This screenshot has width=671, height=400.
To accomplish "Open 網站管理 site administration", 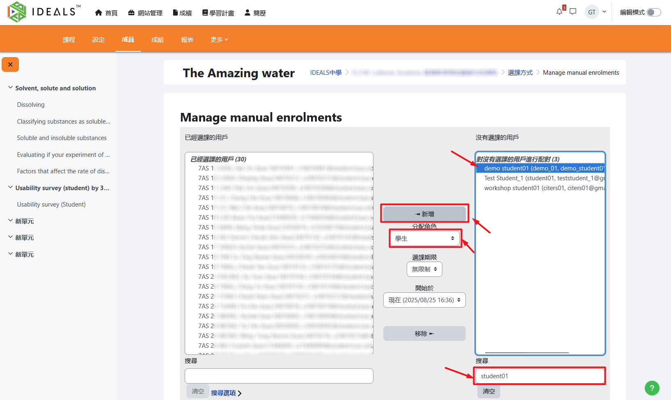I will tap(145, 13).
